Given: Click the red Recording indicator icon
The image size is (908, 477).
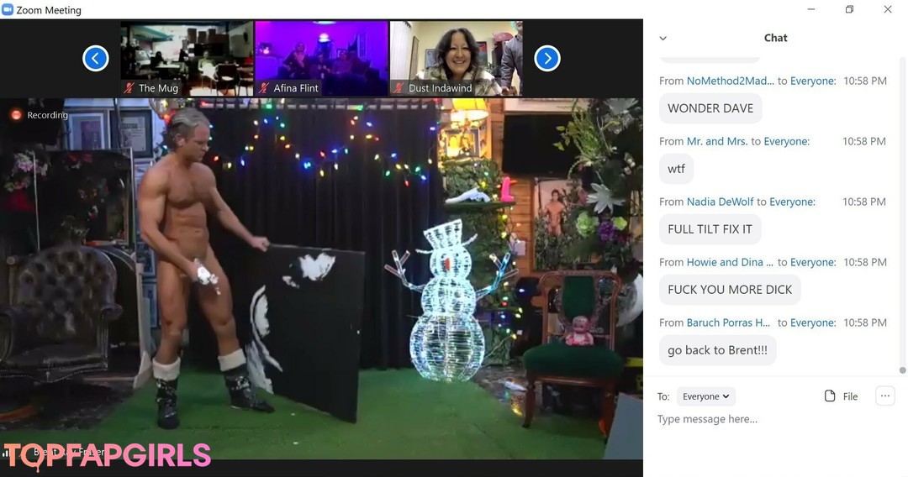Looking at the screenshot, I should pos(16,115).
